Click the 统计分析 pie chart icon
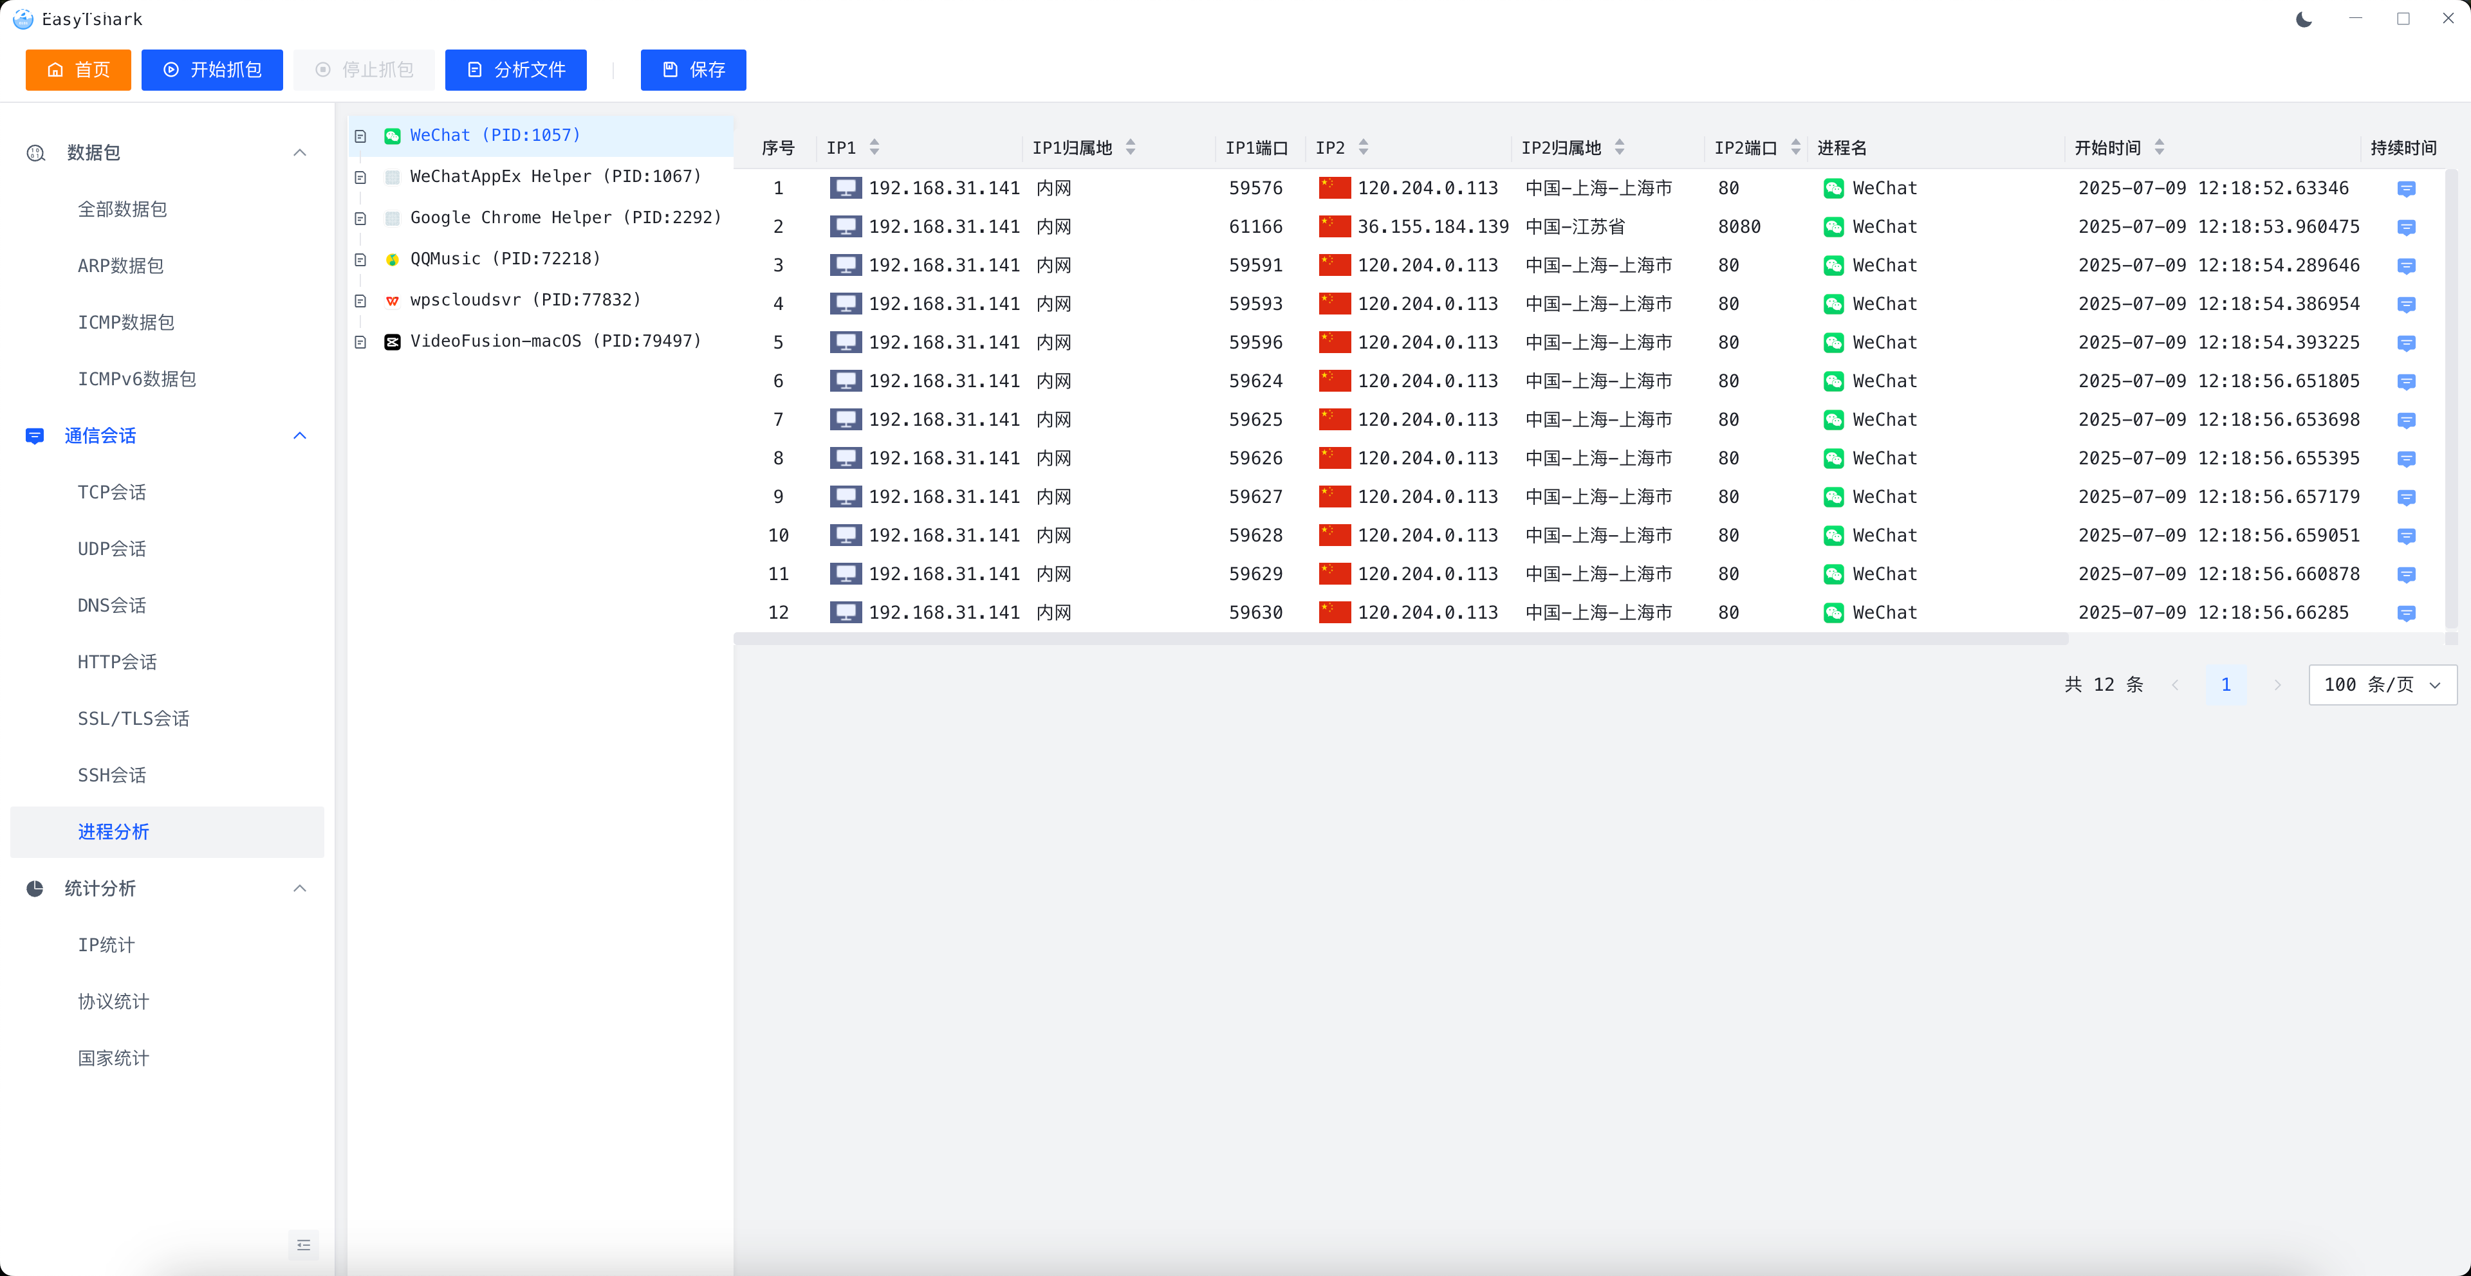Image resolution: width=2471 pixels, height=1276 pixels. click(x=35, y=889)
